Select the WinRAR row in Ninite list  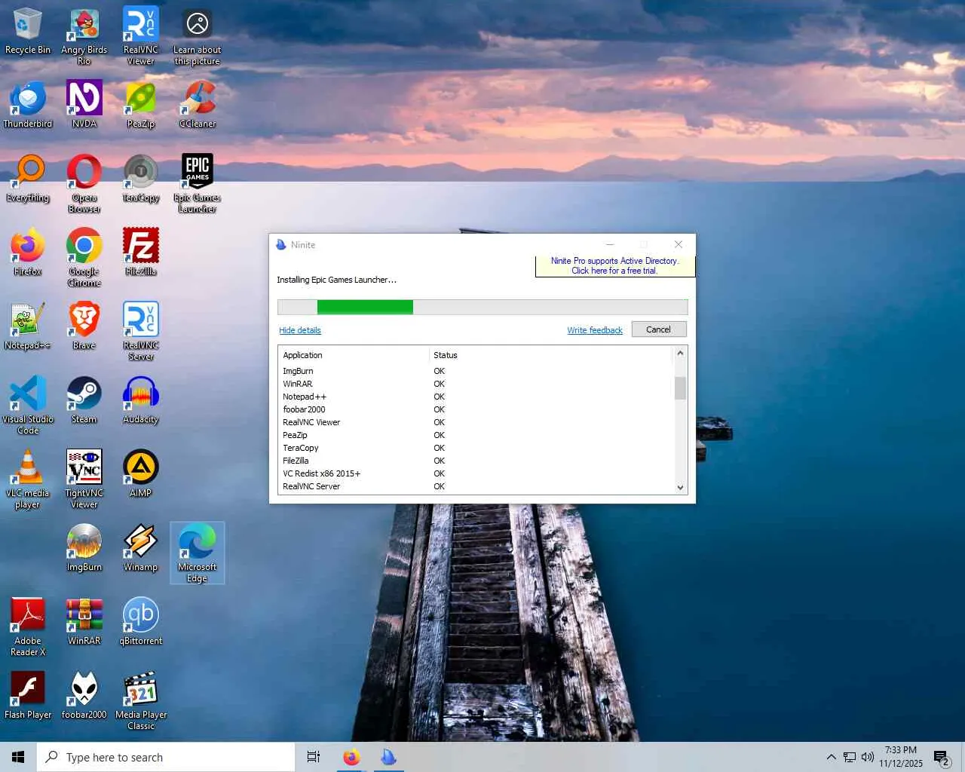click(x=475, y=384)
